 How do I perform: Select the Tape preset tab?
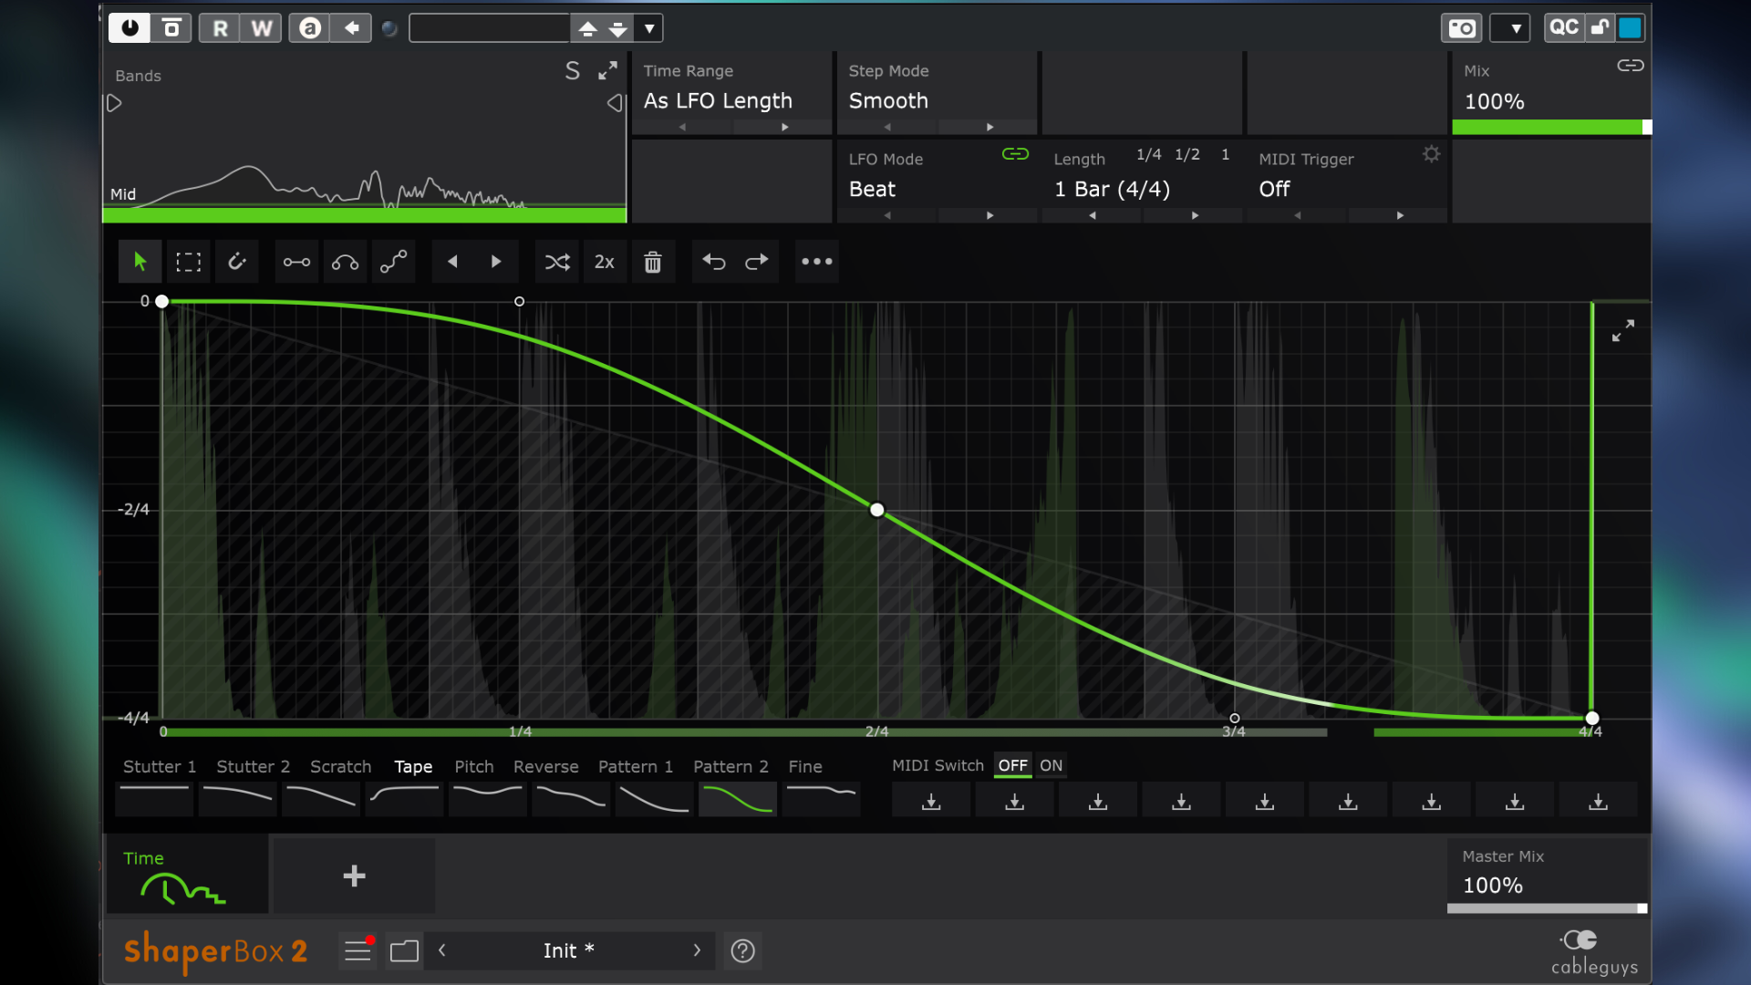413,767
